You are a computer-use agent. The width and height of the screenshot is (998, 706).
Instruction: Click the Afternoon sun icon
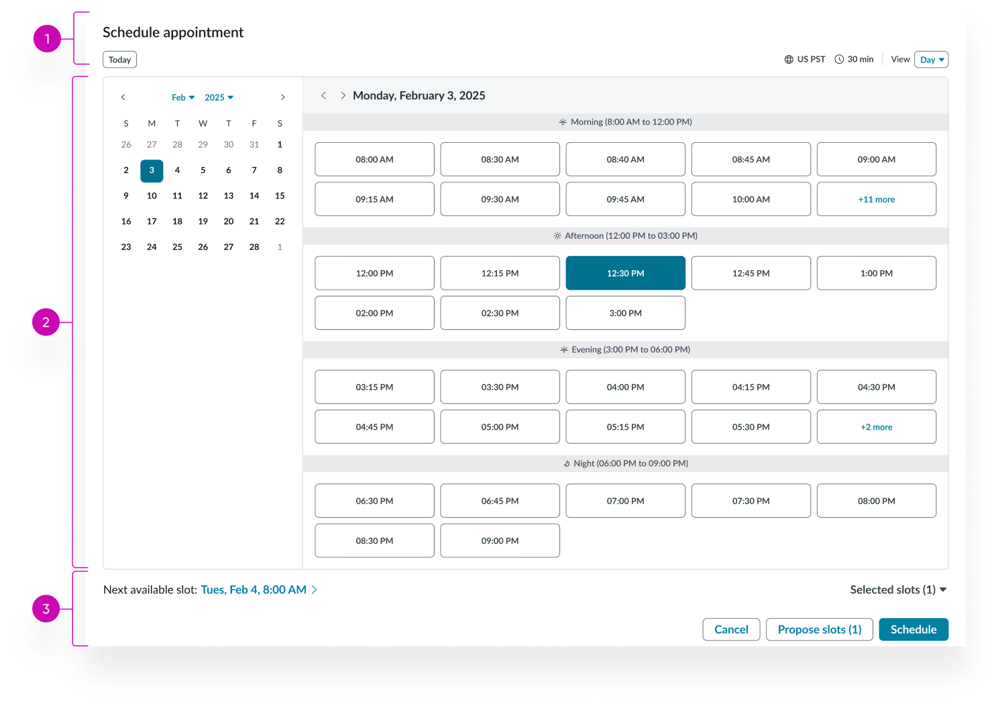point(557,235)
